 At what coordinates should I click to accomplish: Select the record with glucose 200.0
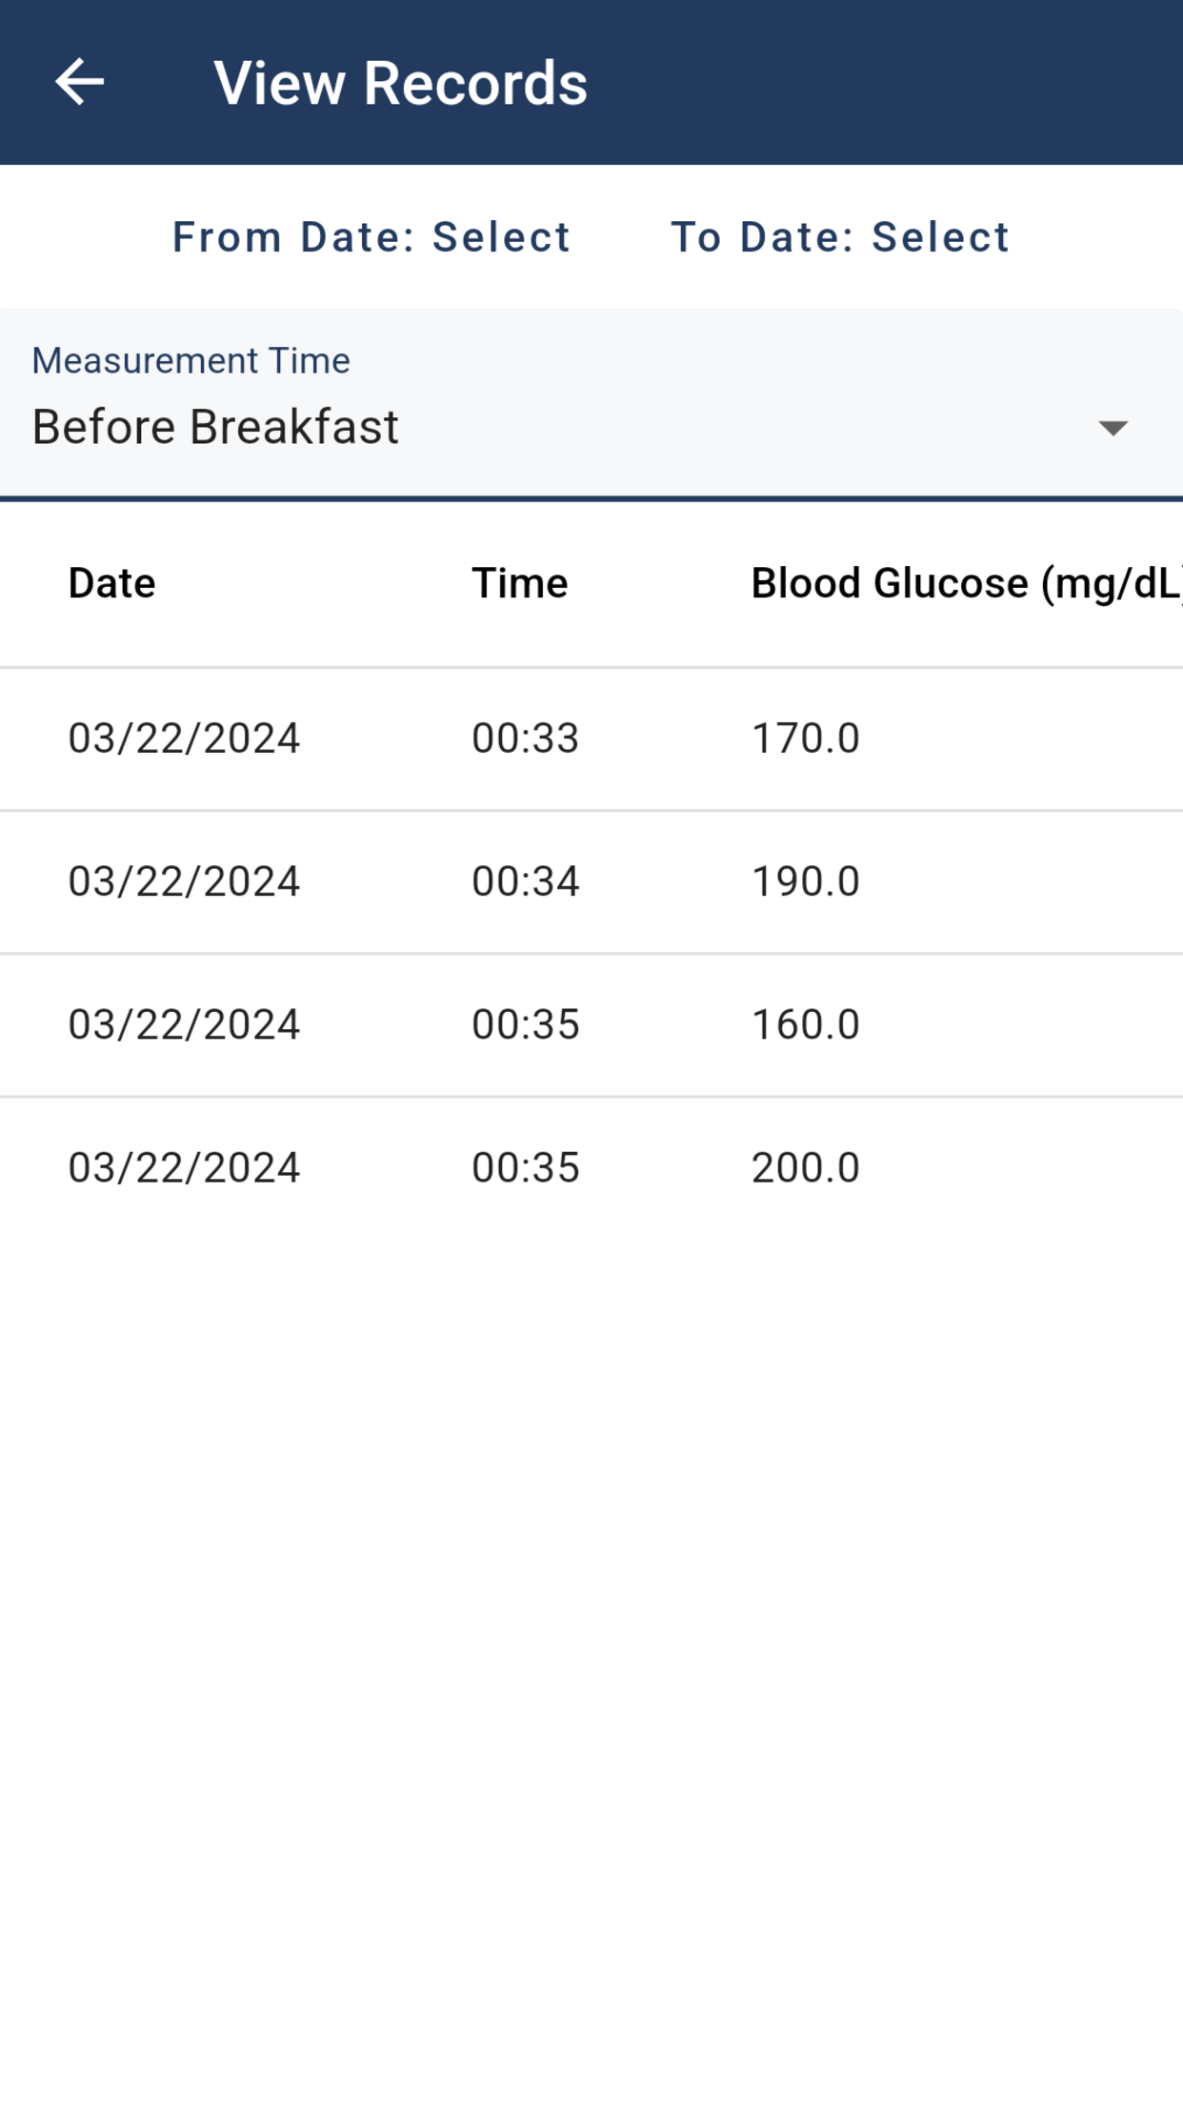tap(591, 1168)
